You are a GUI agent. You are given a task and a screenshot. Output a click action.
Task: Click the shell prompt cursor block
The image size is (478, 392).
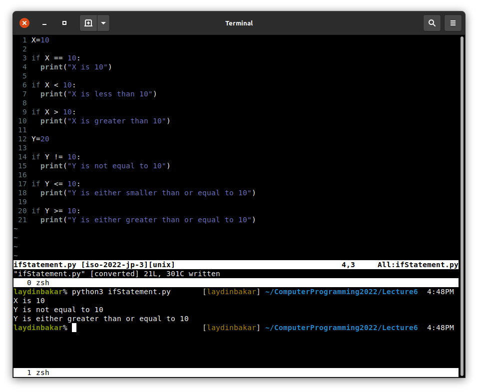(x=74, y=328)
